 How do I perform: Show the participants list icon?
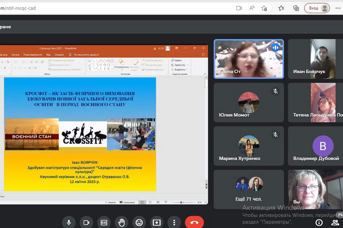click(x=335, y=222)
